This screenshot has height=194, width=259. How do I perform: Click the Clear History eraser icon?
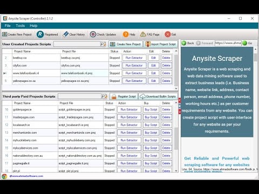point(66,34)
